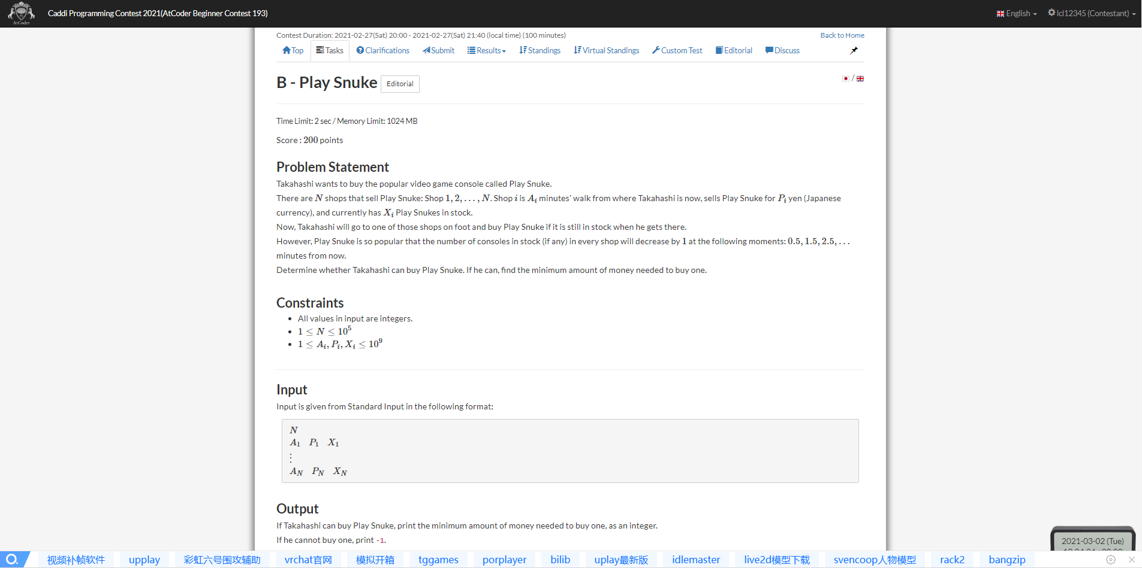Viewport: 1142px width, 568px height.
Task: Open the Custom Test tab
Action: (677, 51)
